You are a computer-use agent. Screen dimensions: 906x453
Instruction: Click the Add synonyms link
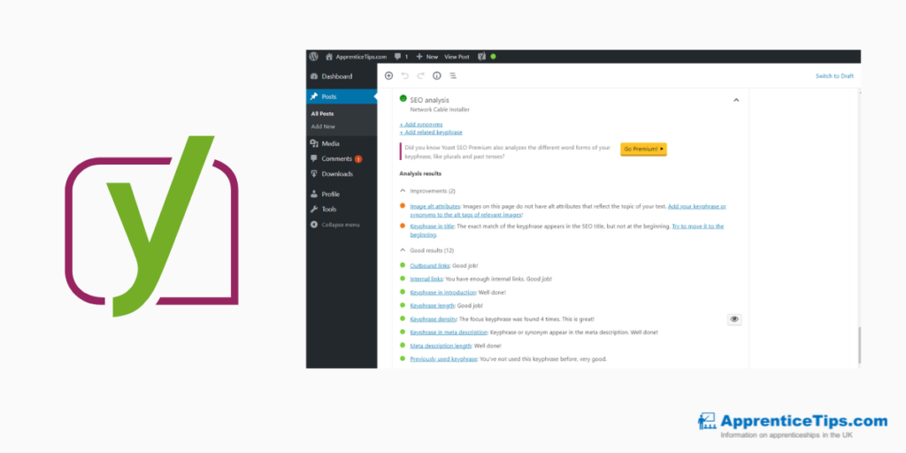(421, 124)
